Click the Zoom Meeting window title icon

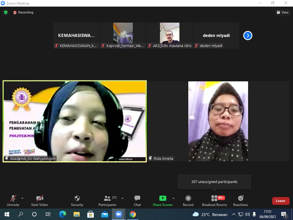coord(3,3)
